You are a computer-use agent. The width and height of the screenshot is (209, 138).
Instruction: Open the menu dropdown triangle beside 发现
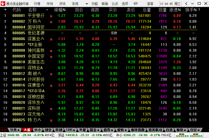point(87,4)
